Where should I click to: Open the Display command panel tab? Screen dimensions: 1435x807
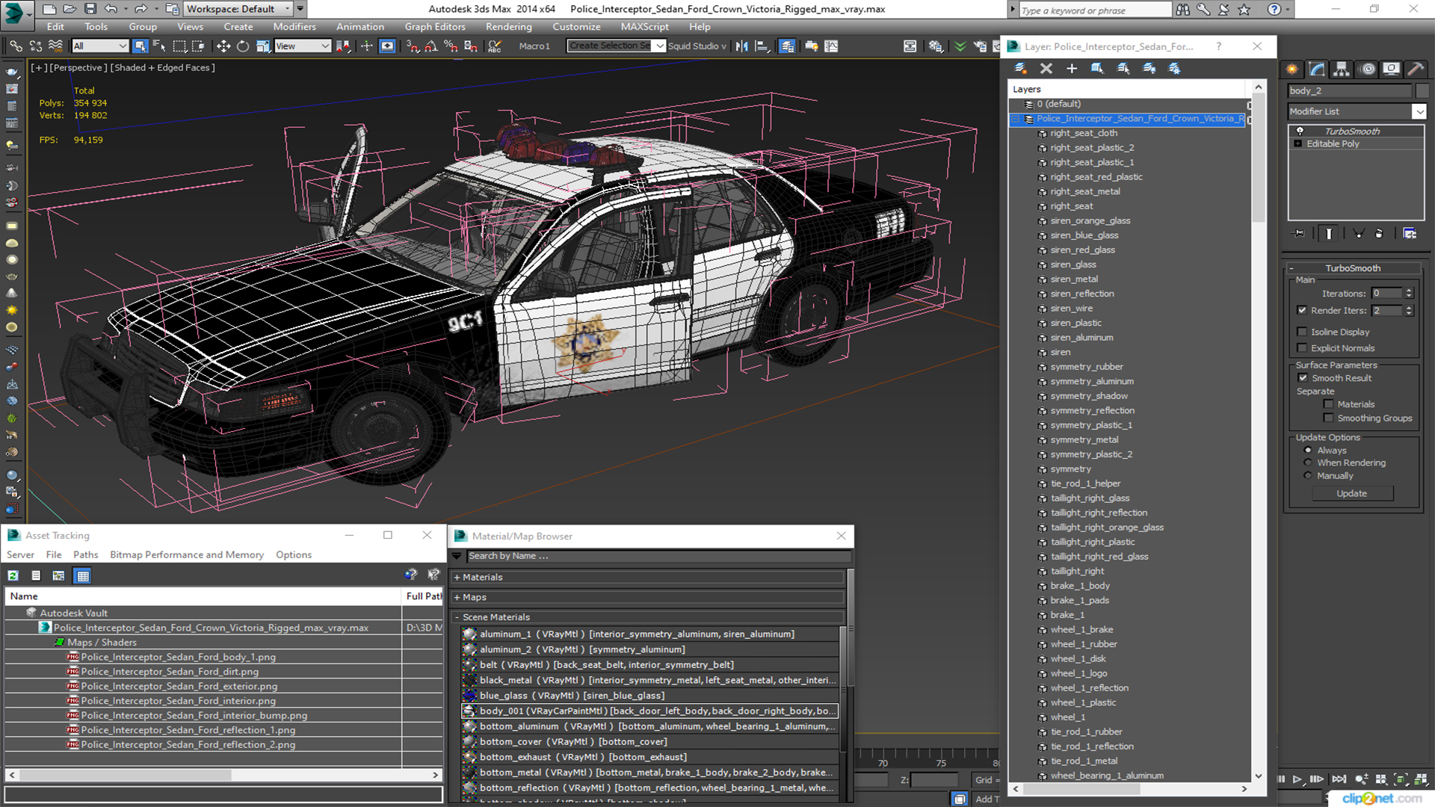1392,69
